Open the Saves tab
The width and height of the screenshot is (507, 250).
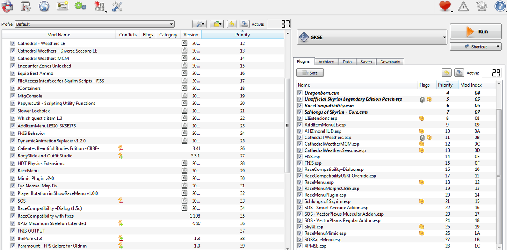pyautogui.click(x=366, y=62)
